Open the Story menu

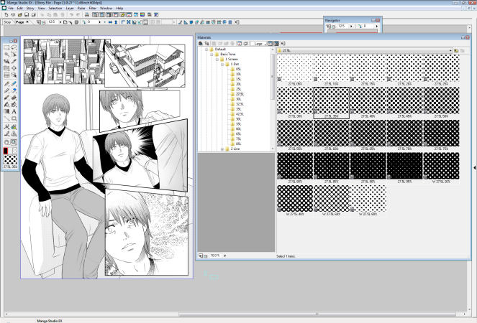tap(30, 8)
